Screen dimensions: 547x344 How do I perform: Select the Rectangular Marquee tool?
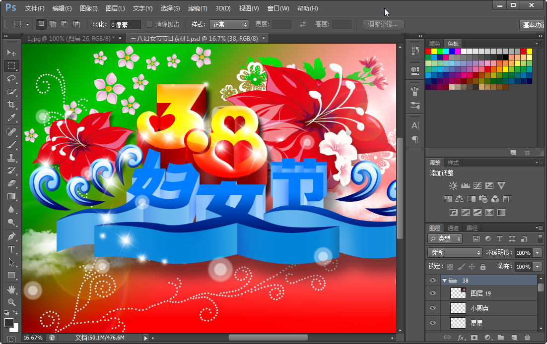pyautogui.click(x=11, y=66)
